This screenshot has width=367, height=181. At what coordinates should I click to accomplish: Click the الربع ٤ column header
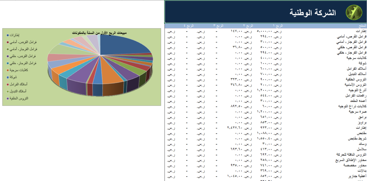(189, 25)
